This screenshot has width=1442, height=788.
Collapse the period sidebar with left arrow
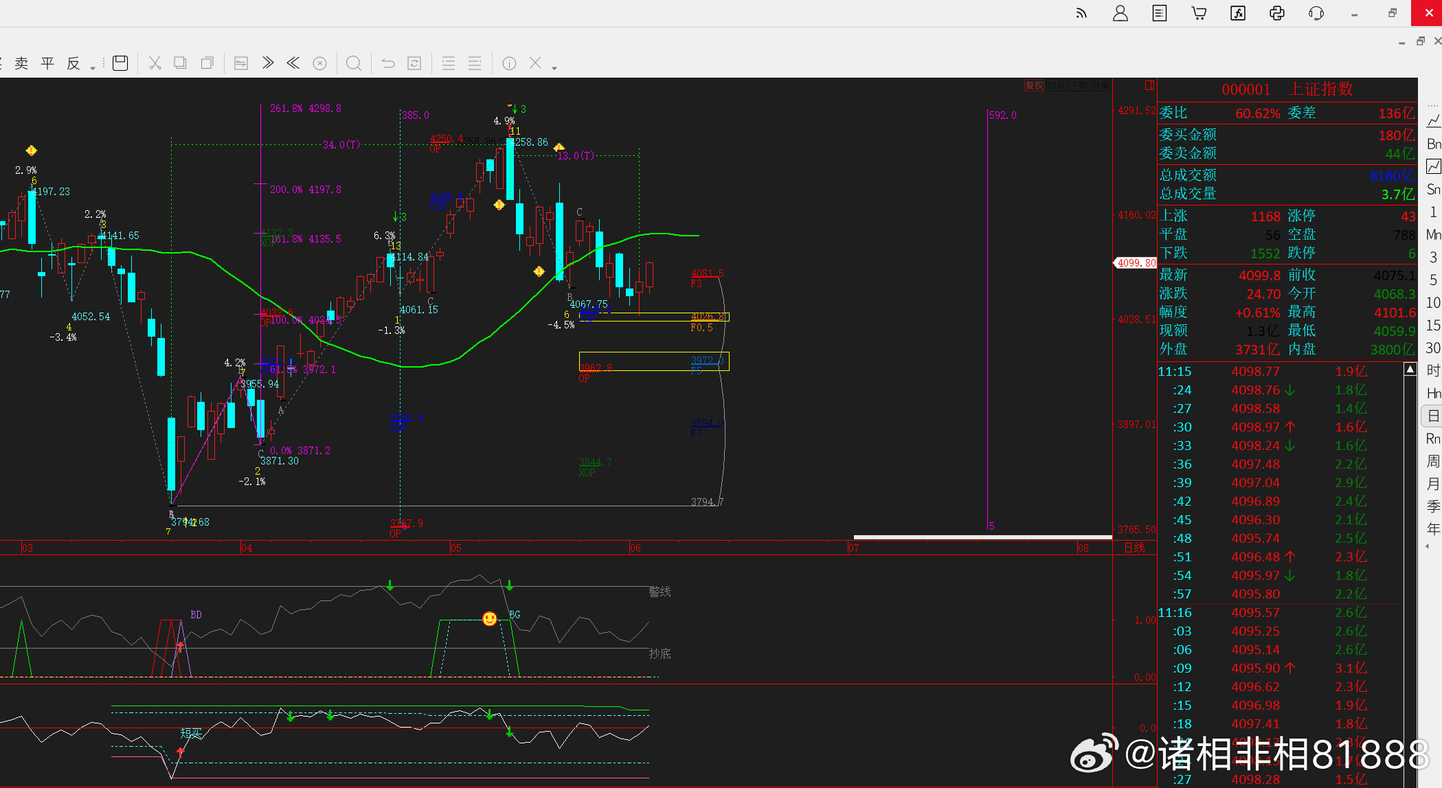1428,547
